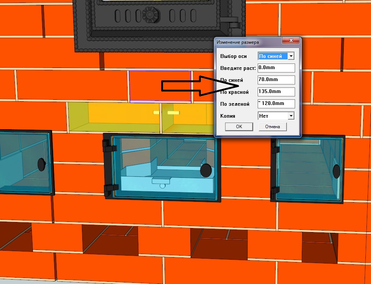The height and width of the screenshot is (284, 371).
Task: Select the round knob on center glass door
Action: coord(205,170)
